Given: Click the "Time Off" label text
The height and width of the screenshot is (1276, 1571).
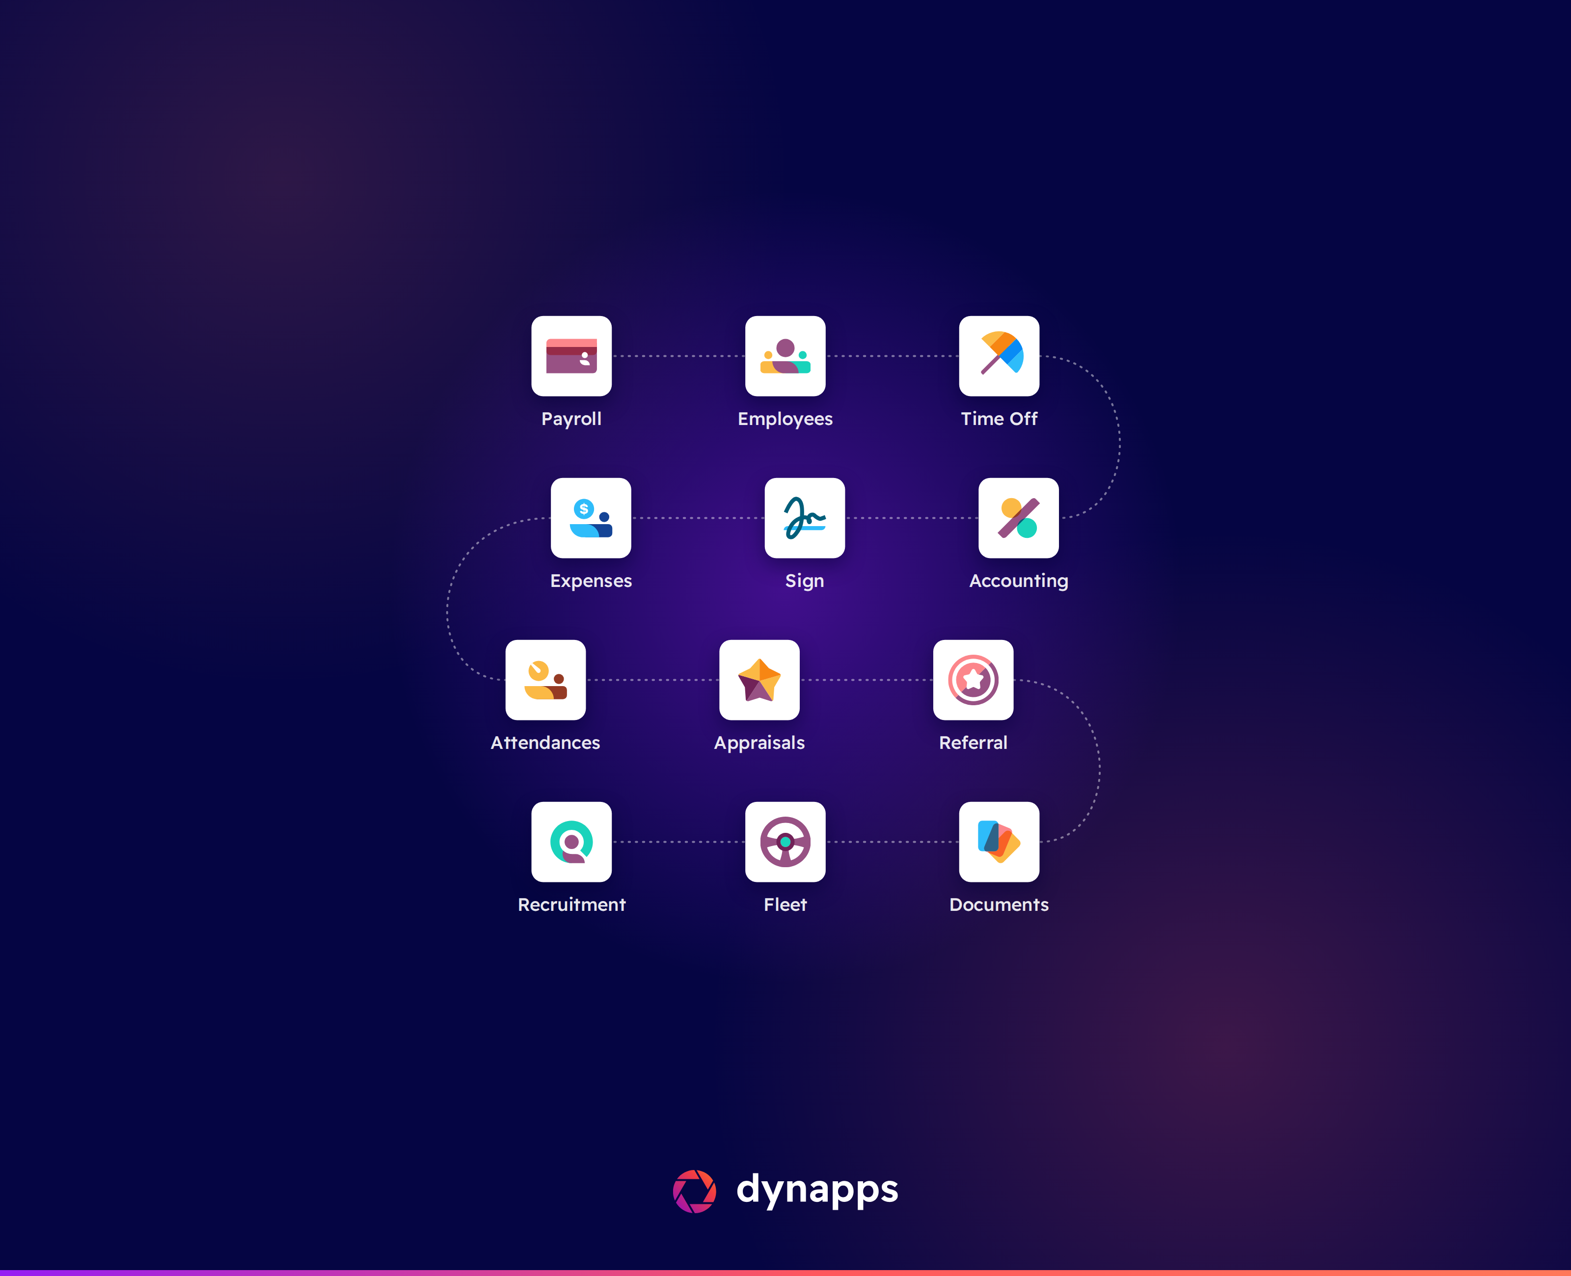Looking at the screenshot, I should tap(999, 418).
